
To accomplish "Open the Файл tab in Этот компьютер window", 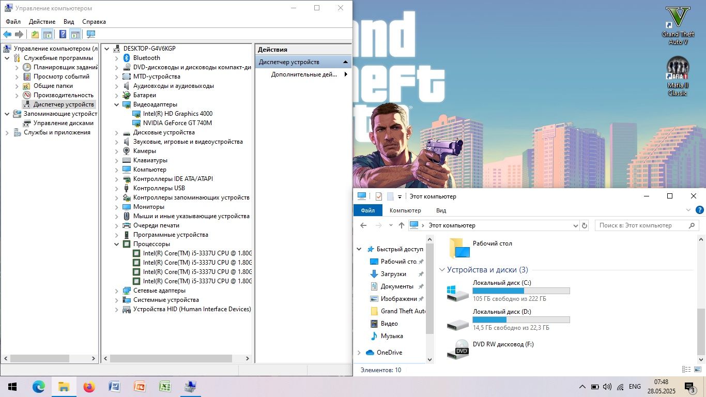I will 368,210.
